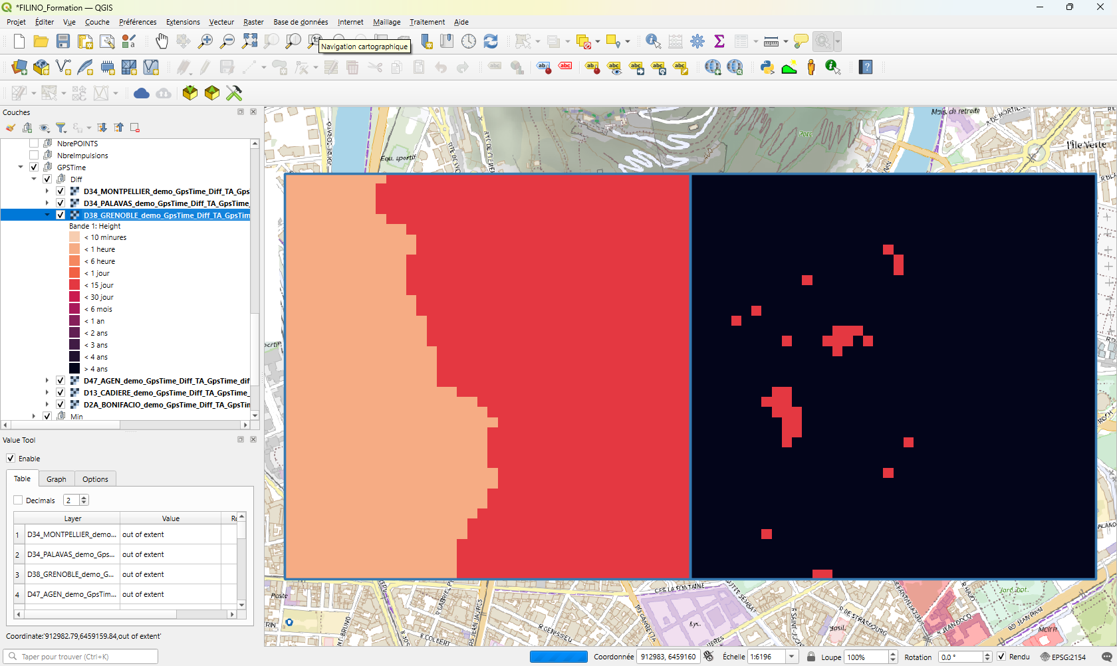Select the Pan Map hand tool
Screen dimensions: 1117x666
162,41
